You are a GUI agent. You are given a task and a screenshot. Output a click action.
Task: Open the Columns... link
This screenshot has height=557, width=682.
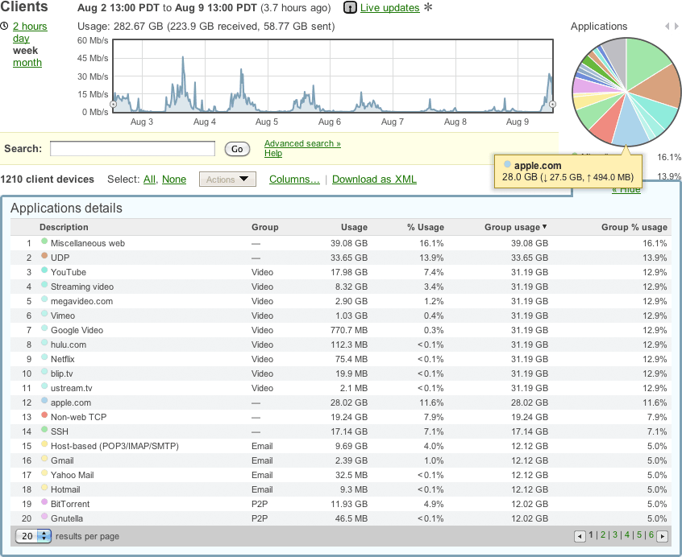pyautogui.click(x=294, y=179)
